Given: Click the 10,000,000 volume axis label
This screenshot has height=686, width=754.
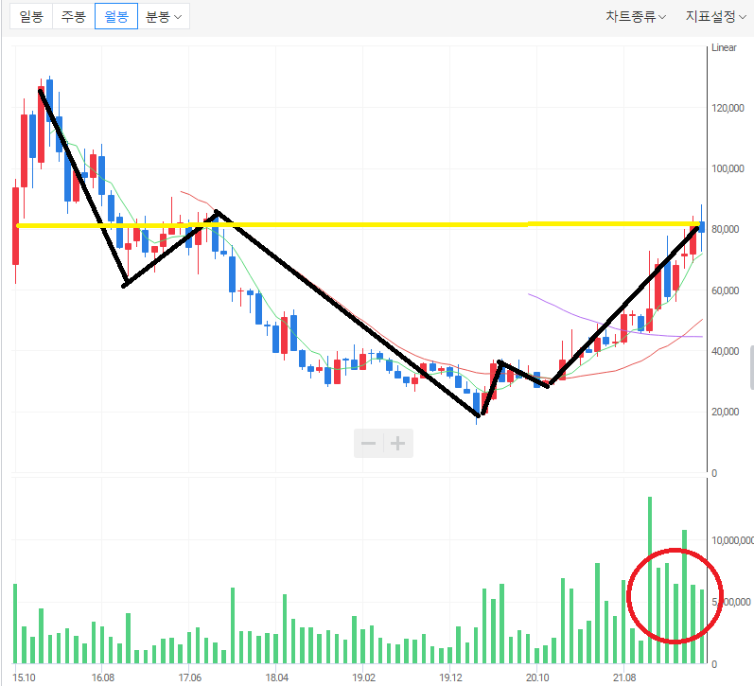Looking at the screenshot, I should point(732,540).
